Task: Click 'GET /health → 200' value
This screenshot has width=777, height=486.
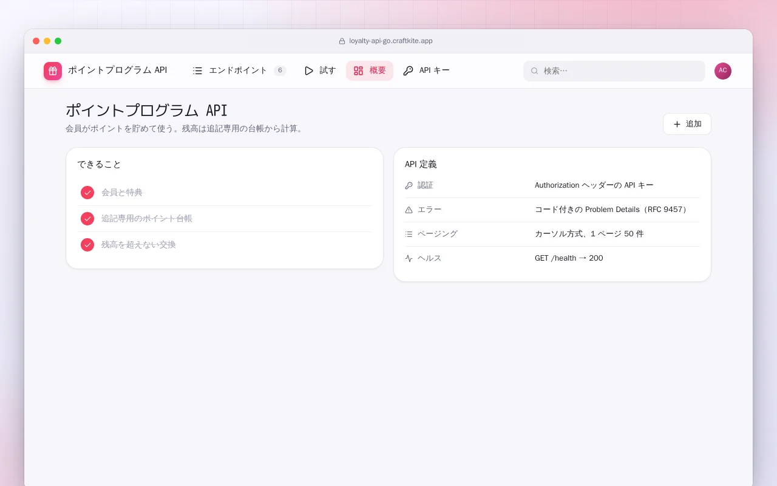Action: tap(569, 258)
